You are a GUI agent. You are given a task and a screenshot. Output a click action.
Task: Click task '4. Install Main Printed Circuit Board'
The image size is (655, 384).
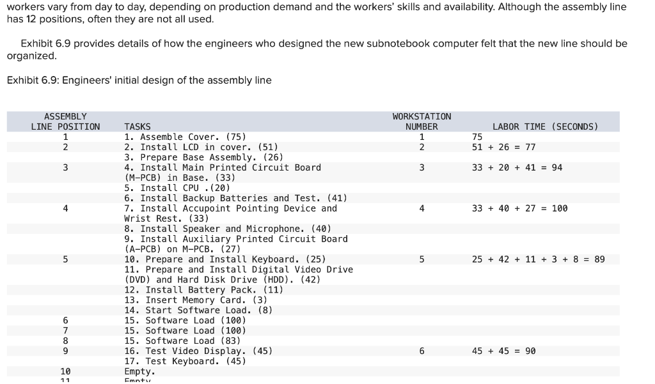point(223,167)
